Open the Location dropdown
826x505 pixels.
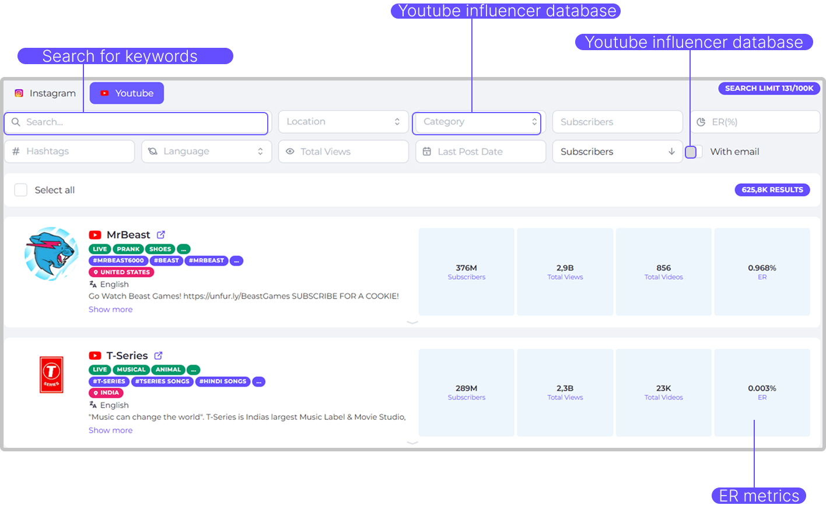tap(343, 122)
